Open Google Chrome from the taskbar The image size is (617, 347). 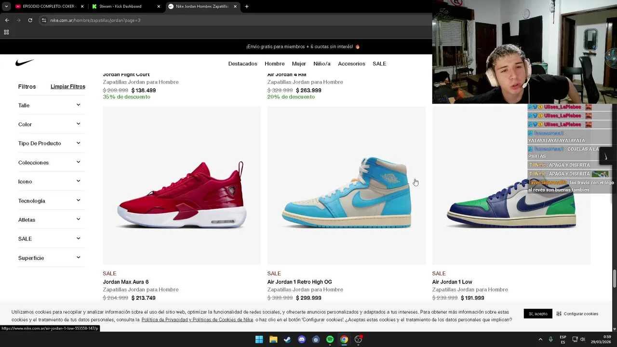pyautogui.click(x=344, y=339)
